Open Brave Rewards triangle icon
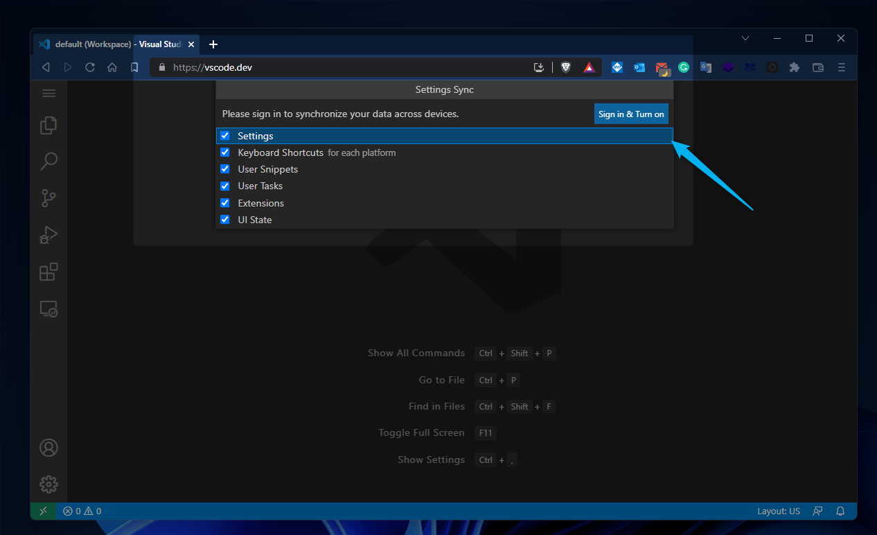 pyautogui.click(x=589, y=67)
